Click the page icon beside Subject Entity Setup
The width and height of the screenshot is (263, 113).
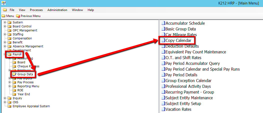[x=163, y=104]
